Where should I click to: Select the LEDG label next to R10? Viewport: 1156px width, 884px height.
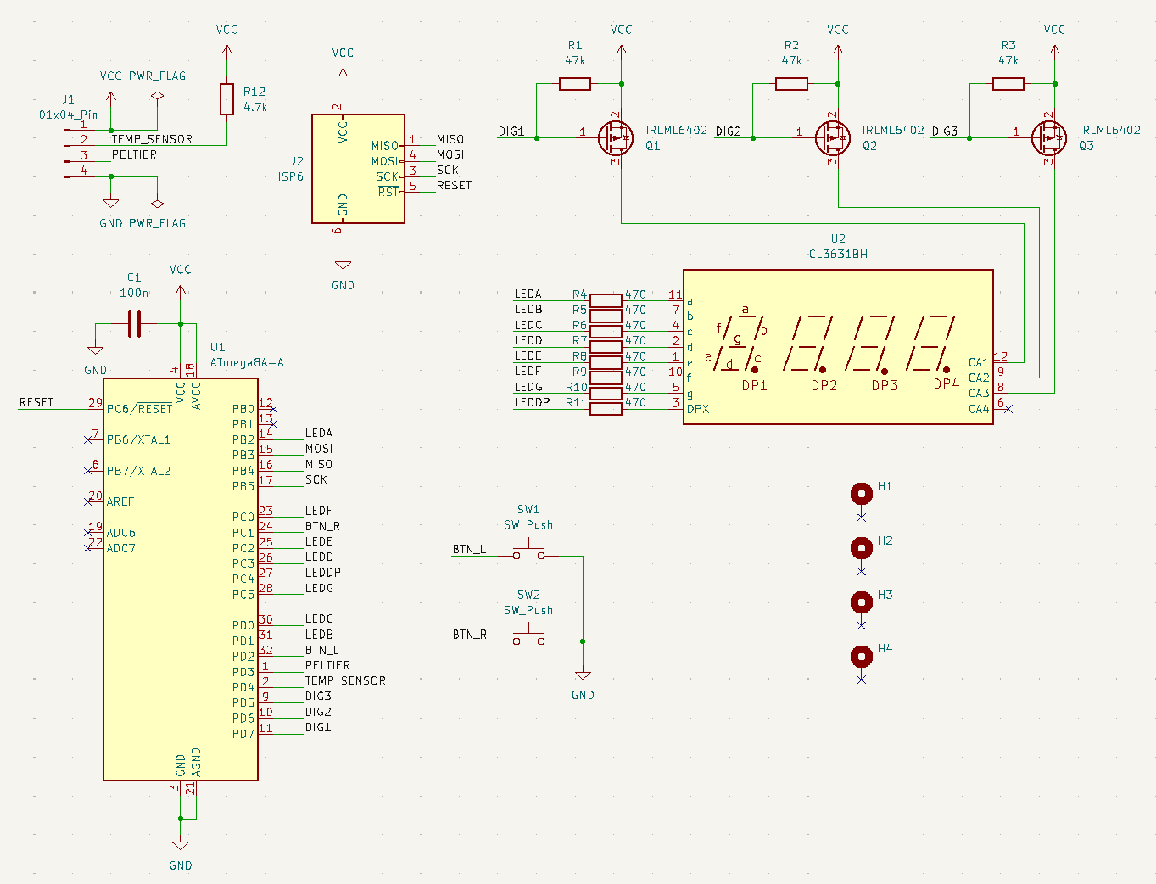[x=528, y=387]
